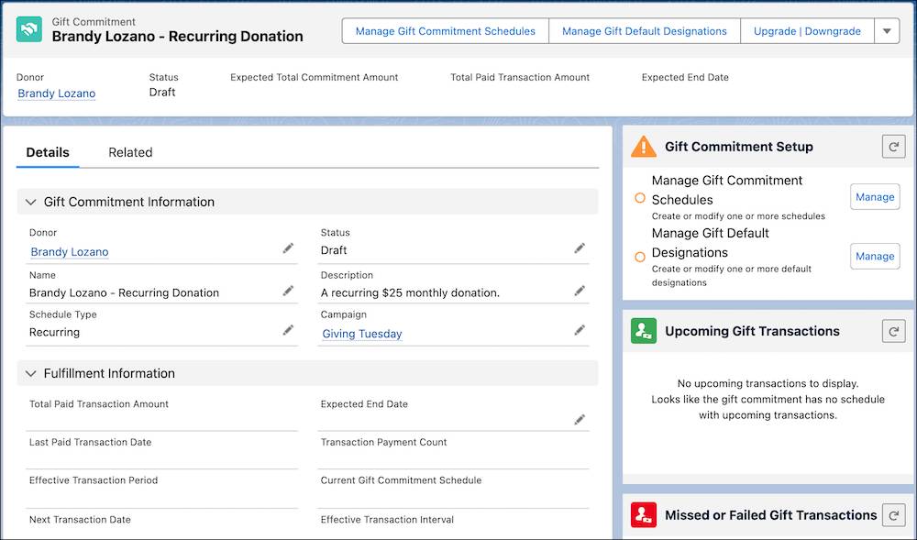The width and height of the screenshot is (917, 540).
Task: Click Manage Gift Default Designations header button
Action: click(644, 31)
